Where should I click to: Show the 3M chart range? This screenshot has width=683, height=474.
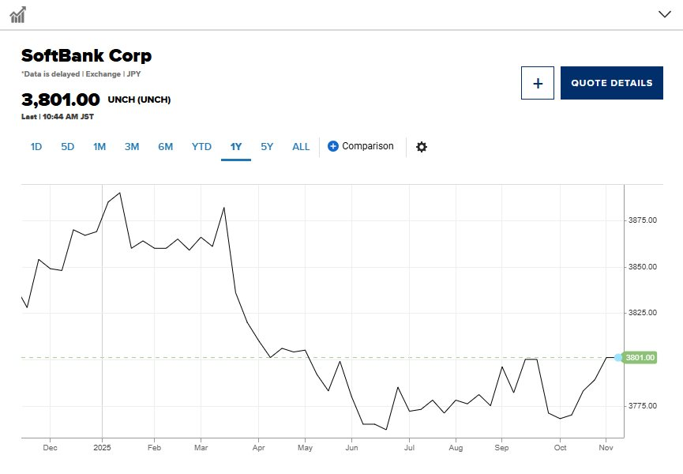click(132, 146)
